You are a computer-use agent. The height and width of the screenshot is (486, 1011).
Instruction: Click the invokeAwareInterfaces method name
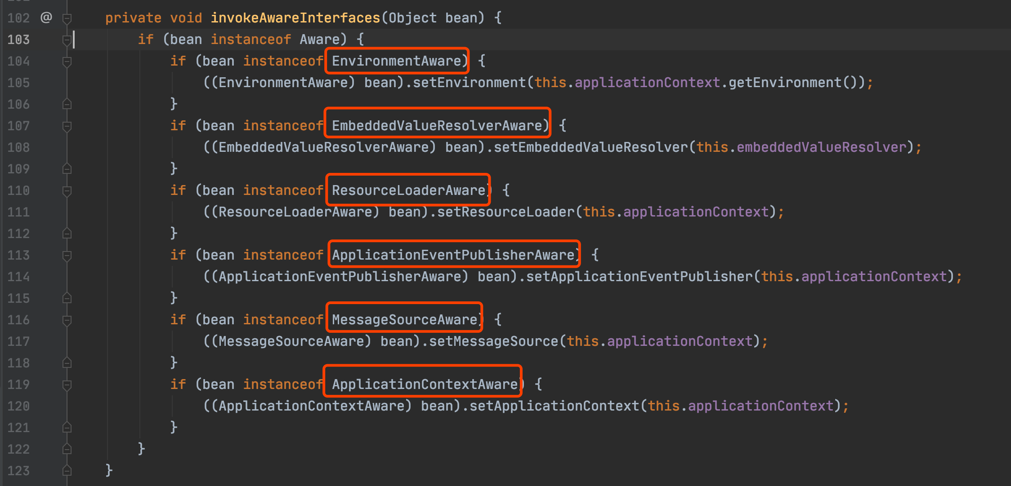[x=295, y=18]
